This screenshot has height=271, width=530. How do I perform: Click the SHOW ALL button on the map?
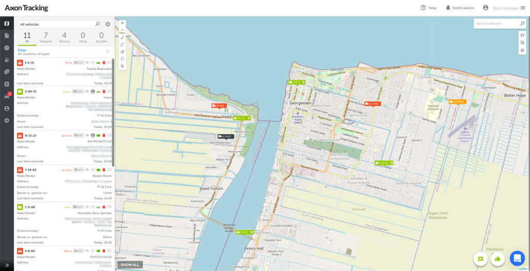tap(130, 265)
